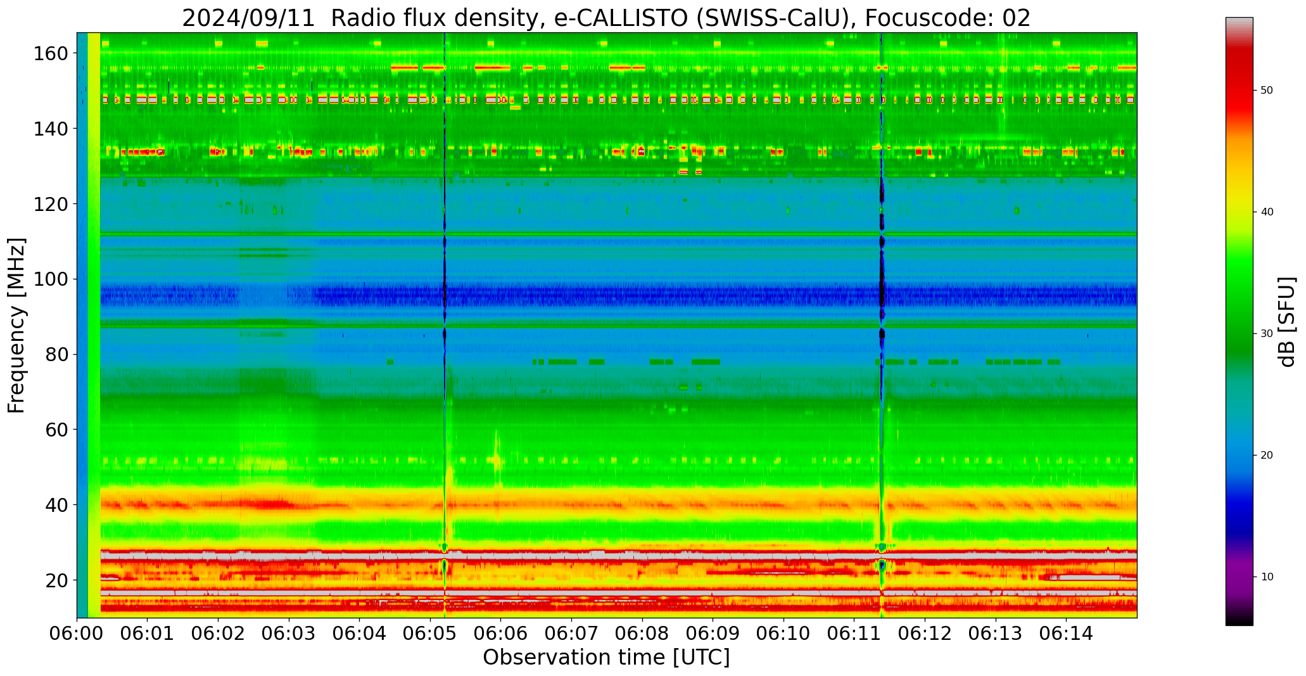This screenshot has width=1306, height=676.
Task: Click the red region of the colorbar
Action: 1239,82
